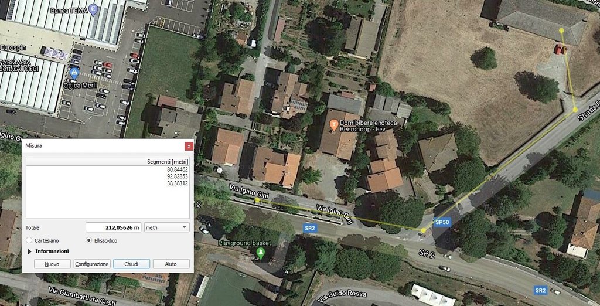The image size is (600, 306).
Task: Open the metri units dropdown
Action: click(x=166, y=227)
